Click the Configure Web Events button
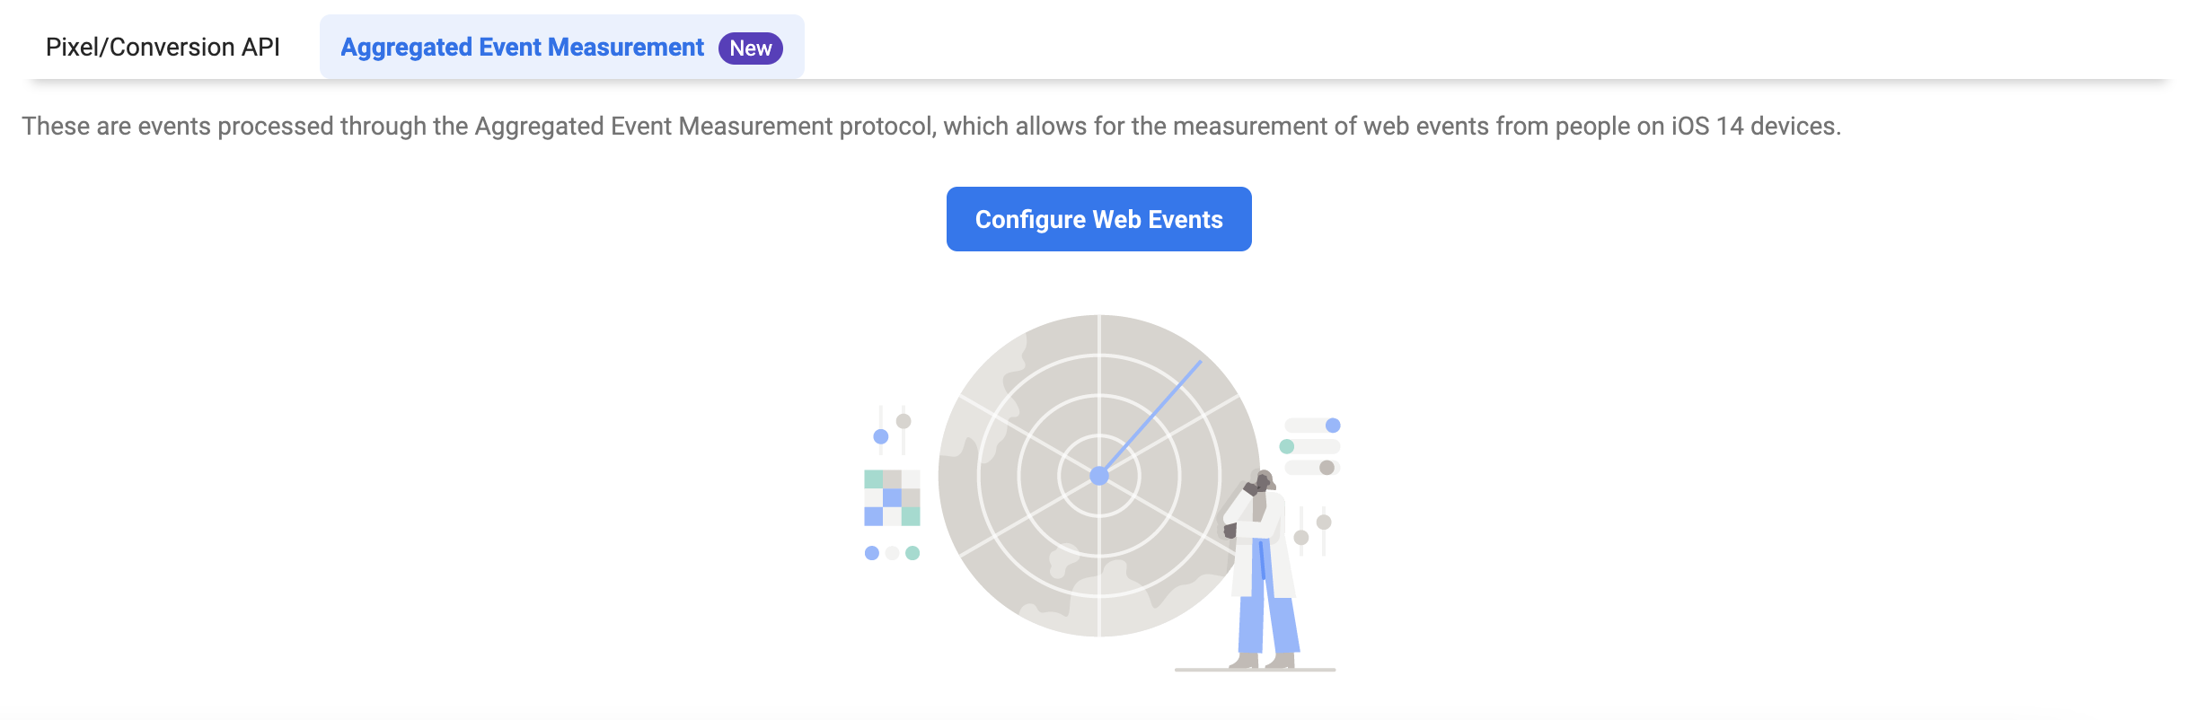 coord(1098,219)
